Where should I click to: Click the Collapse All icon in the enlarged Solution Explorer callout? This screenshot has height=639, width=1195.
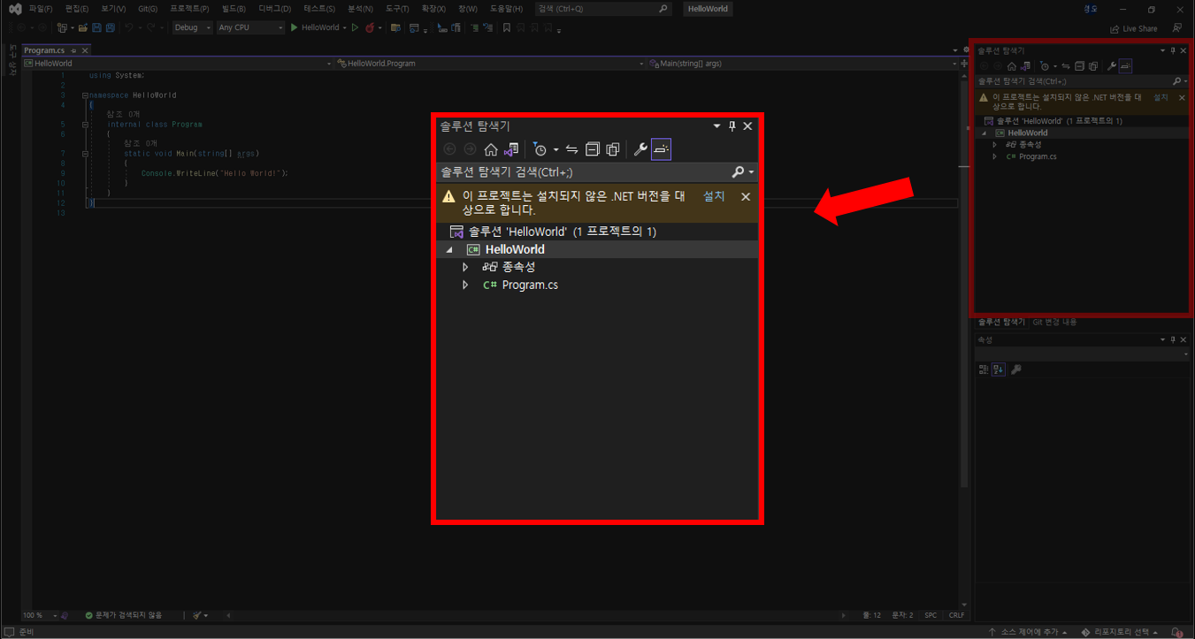[593, 149]
